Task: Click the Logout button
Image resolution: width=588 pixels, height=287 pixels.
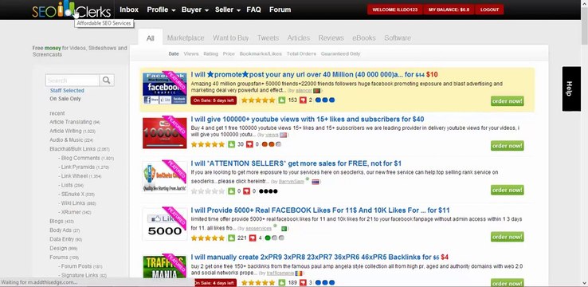Action: pyautogui.click(x=489, y=10)
